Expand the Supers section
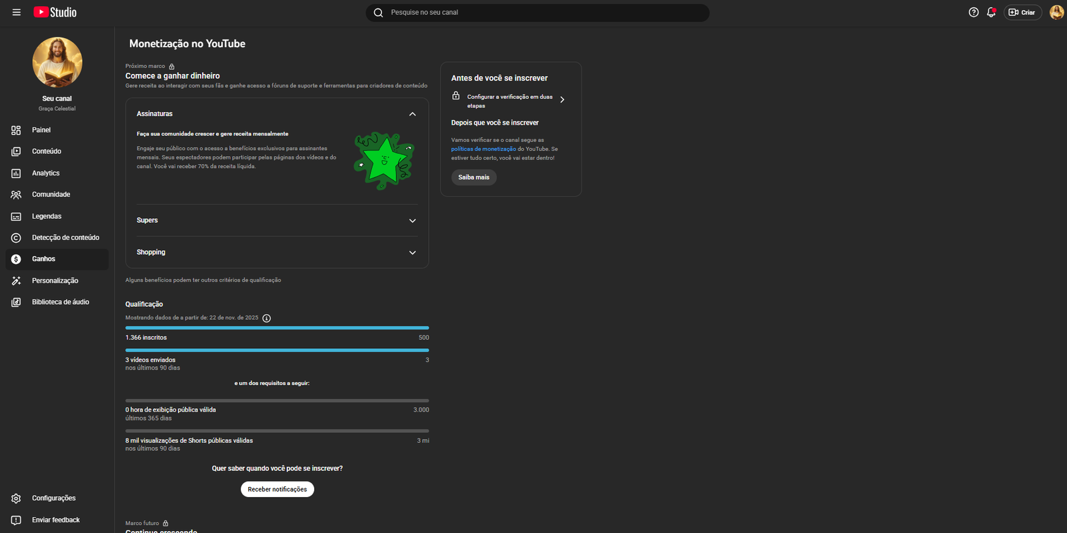Image resolution: width=1067 pixels, height=533 pixels. [x=412, y=221]
